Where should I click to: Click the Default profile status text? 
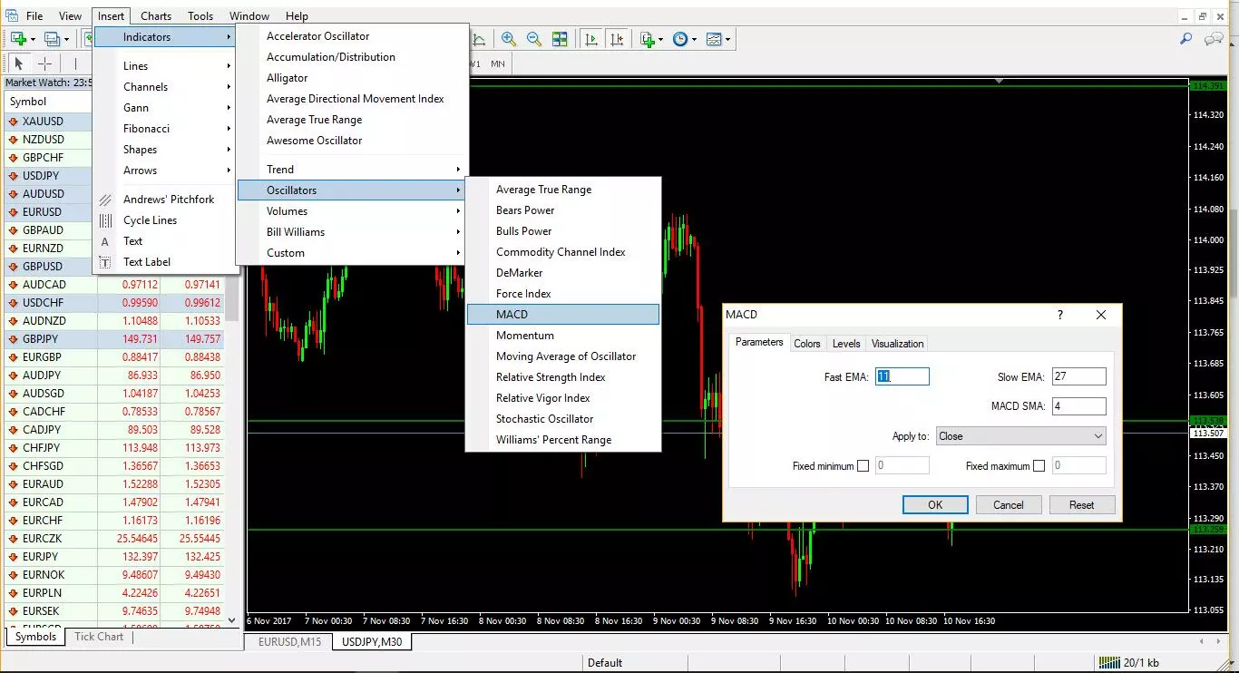coord(605,663)
